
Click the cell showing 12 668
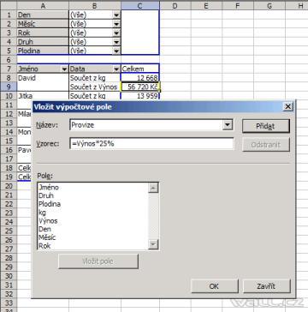tap(140, 78)
